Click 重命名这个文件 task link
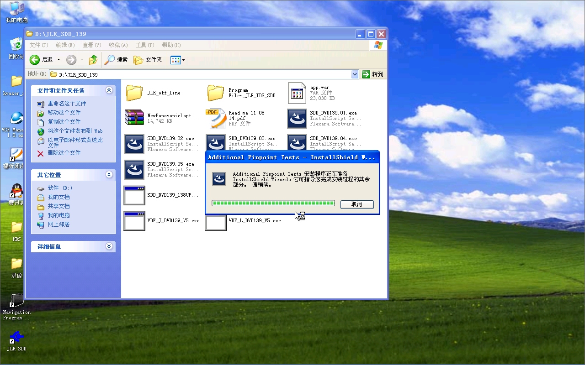Viewport: 585px width, 365px height. [x=67, y=104]
